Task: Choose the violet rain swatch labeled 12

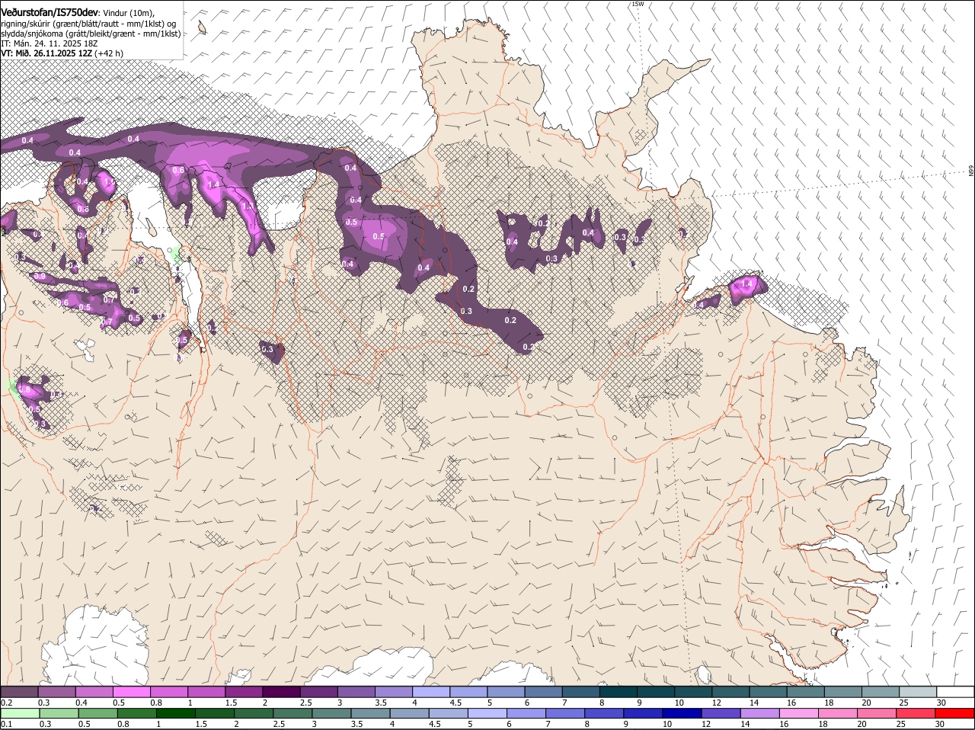Action: (x=721, y=713)
